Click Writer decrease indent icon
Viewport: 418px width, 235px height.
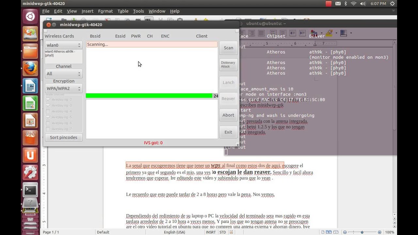[293, 33]
